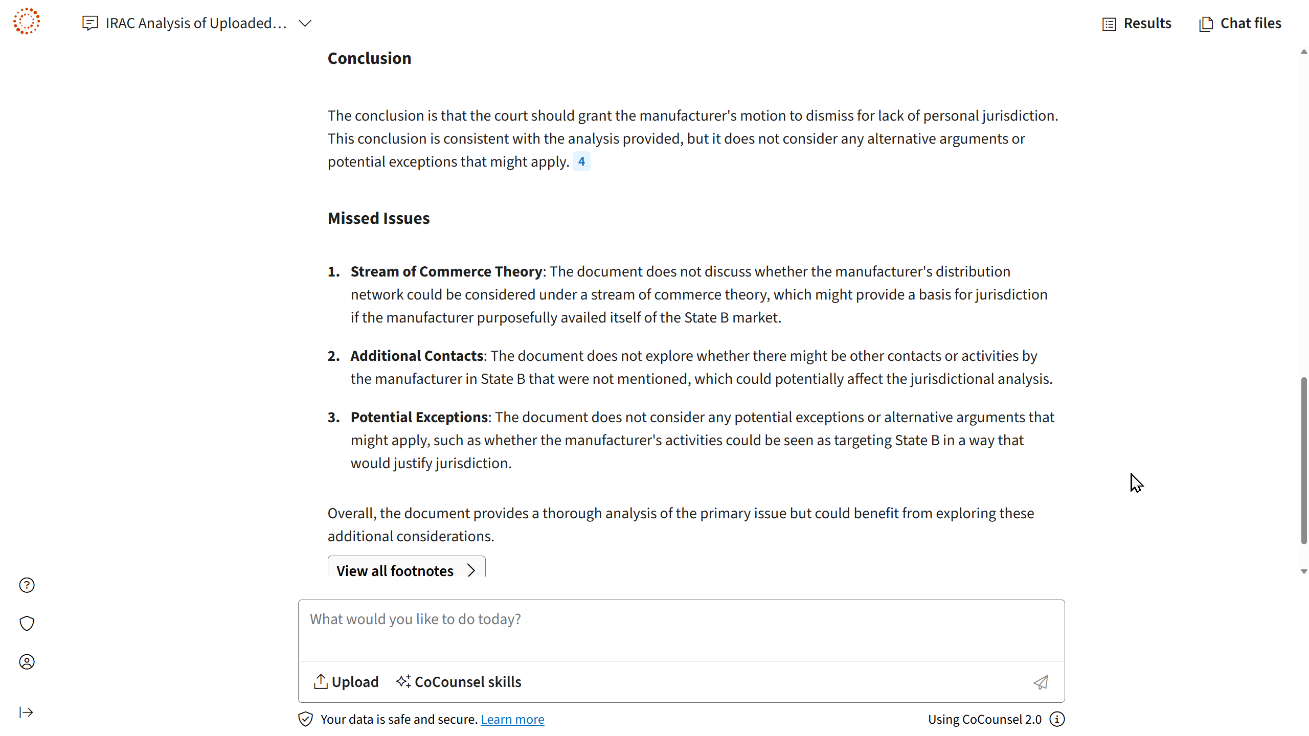
Task: Open the Chat files panel
Action: tap(1240, 24)
